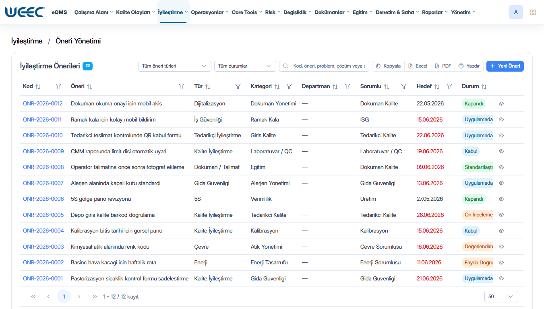
Task: Sort by Sorumlu column arrows
Action: [x=387, y=87]
